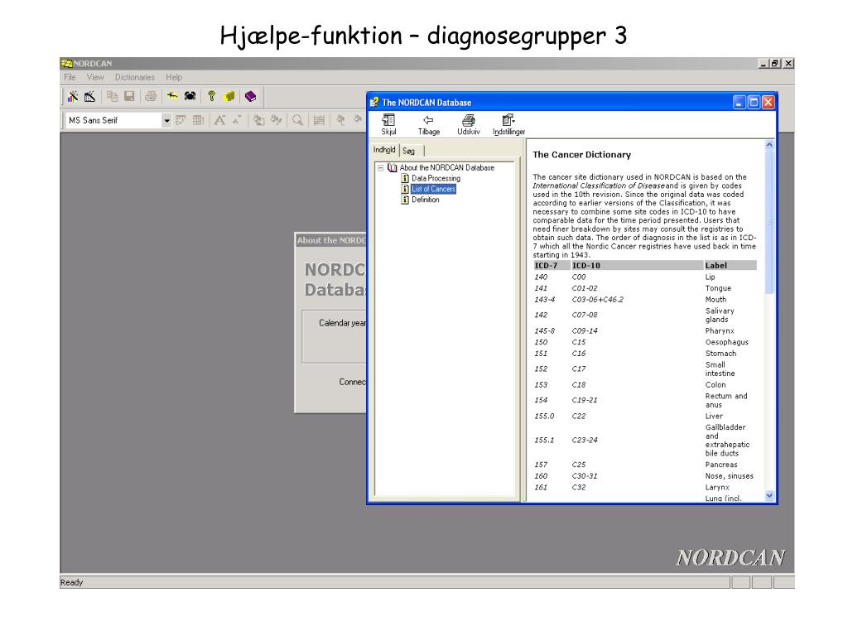The image size is (848, 636).
Task: Click the Salivary glands label
Action: click(x=720, y=316)
